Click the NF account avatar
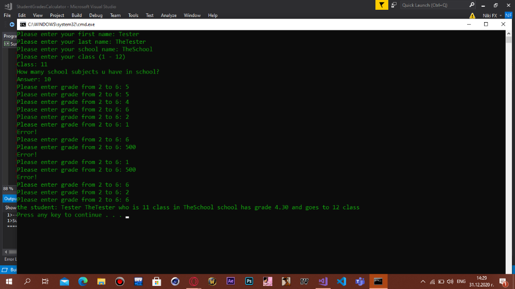This screenshot has height=289, width=515. (508, 15)
